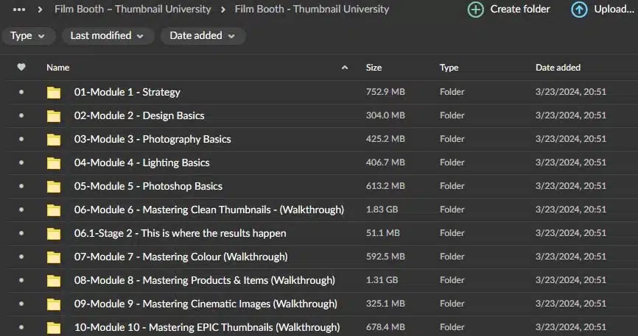Click the 1.83 GB size value
638x336 pixels.
(382, 210)
